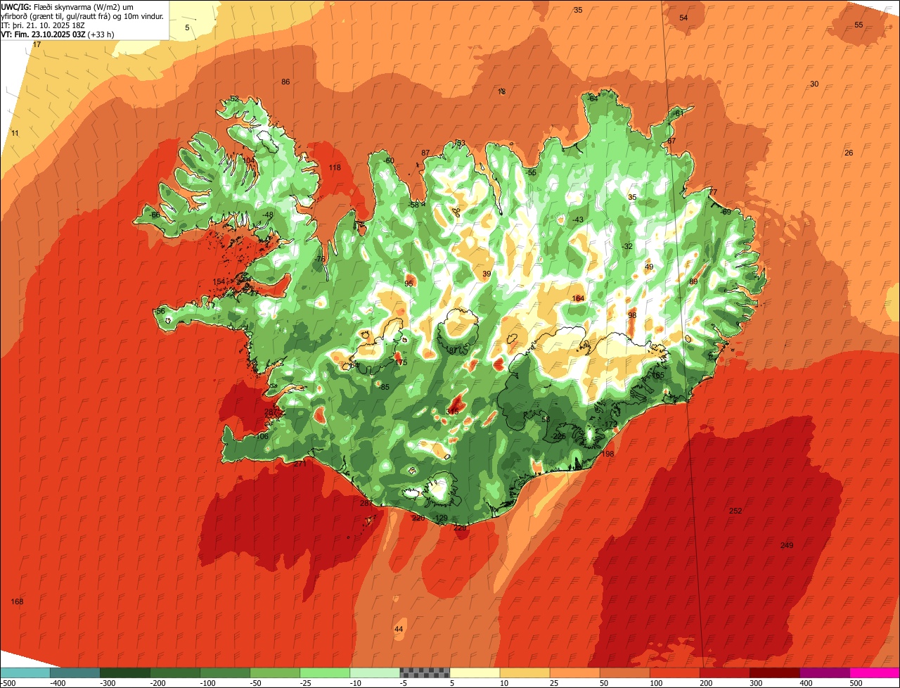The image size is (900, 688).
Task: Click the value 11 at the left edge
Action: (15, 133)
